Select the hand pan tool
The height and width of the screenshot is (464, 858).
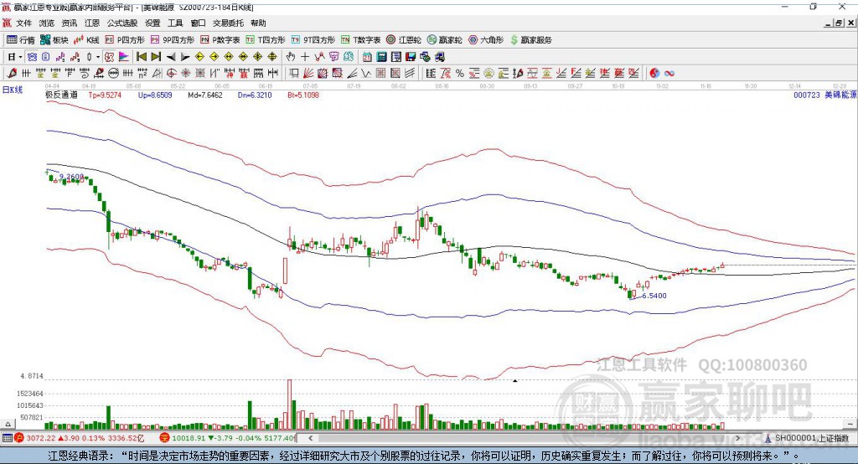291,57
